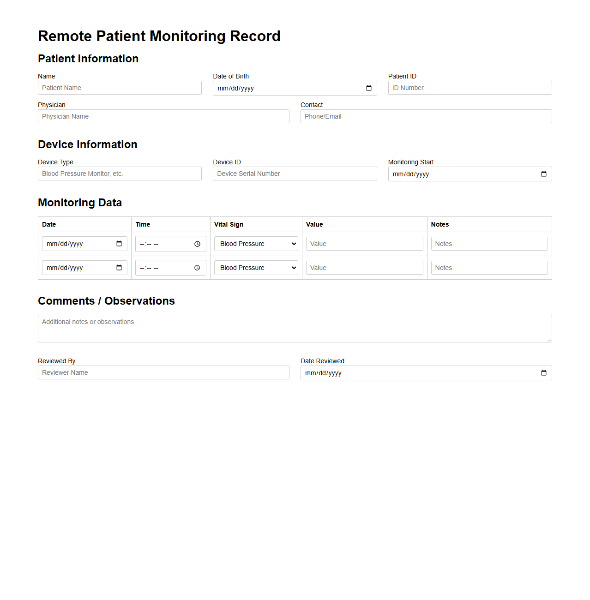Image resolution: width=590 pixels, height=600 pixels.
Task: Open the clock picker for the second row Time
Action: (197, 268)
